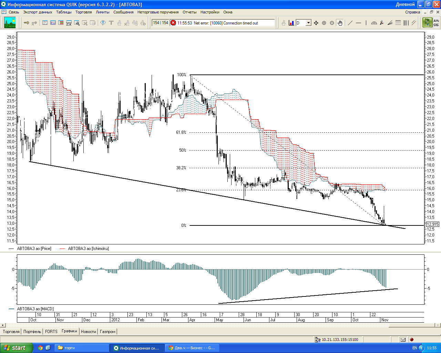
Task: Switch to the Chrome Два.ч taskbar button
Action: pos(192,348)
